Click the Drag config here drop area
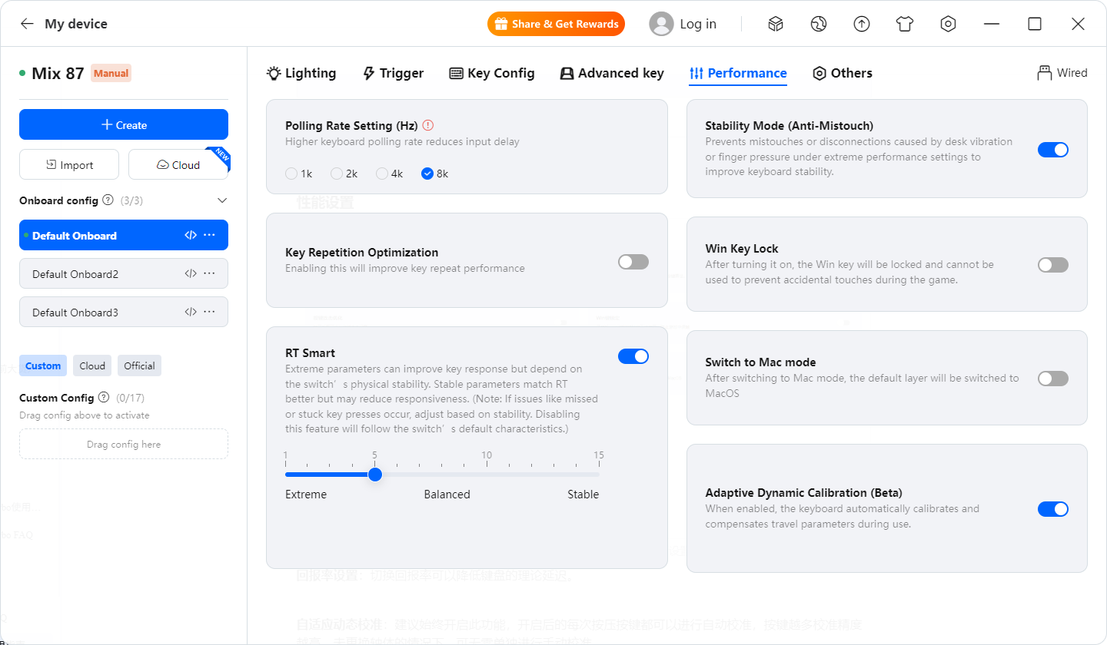 124,444
